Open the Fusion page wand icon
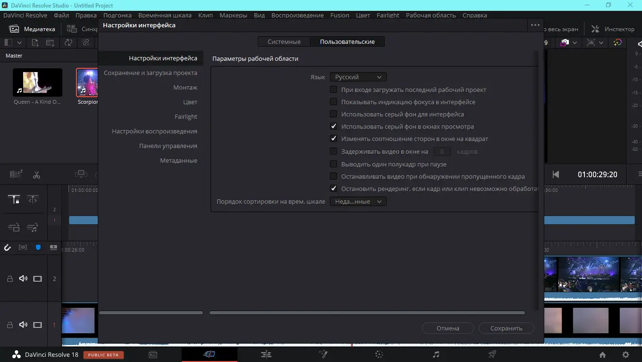The height and width of the screenshot is (362, 642). (323, 354)
